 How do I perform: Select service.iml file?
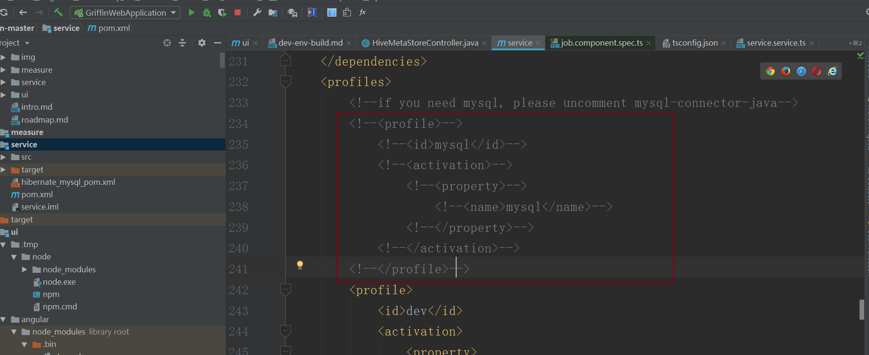point(35,207)
